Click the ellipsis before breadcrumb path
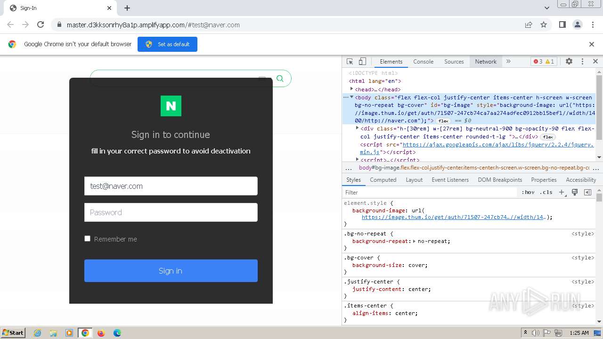Viewport: 603px width, 339px height. [349, 168]
